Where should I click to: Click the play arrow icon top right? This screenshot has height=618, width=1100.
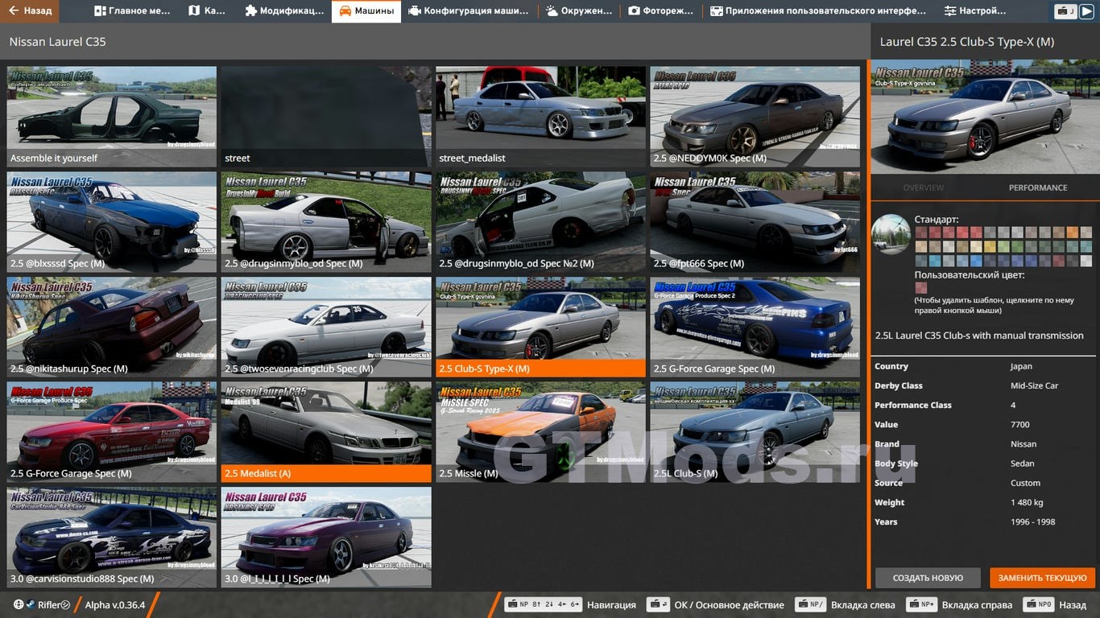pos(1086,11)
